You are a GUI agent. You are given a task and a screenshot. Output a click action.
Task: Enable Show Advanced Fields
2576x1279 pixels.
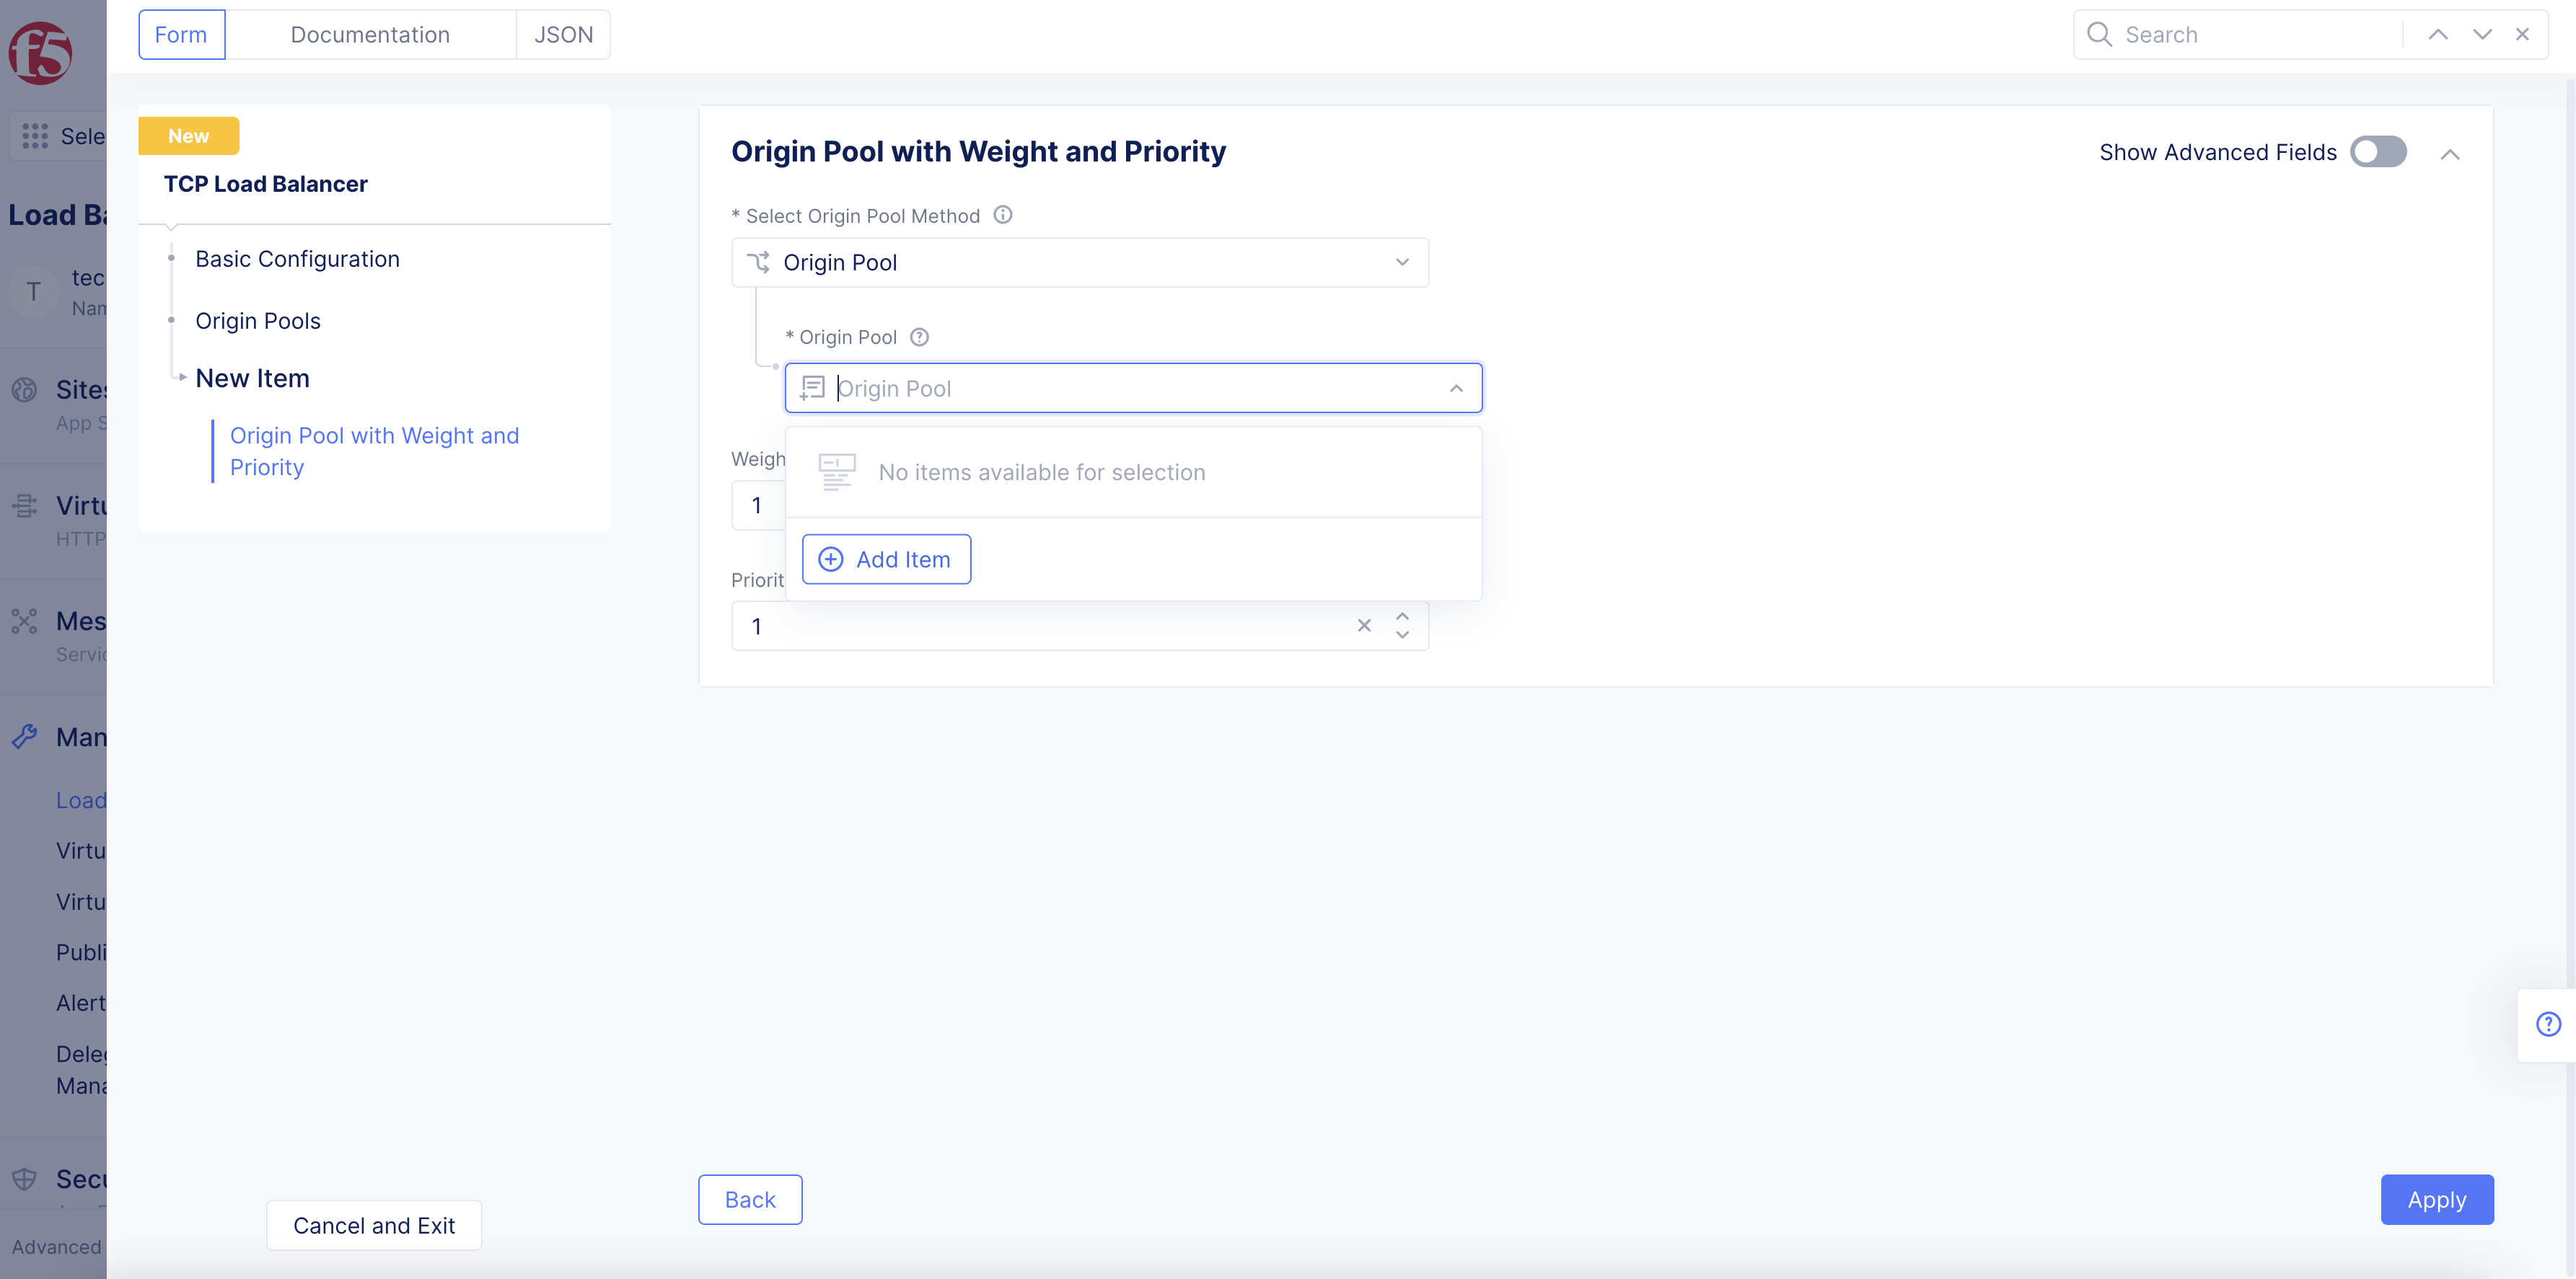2378,152
